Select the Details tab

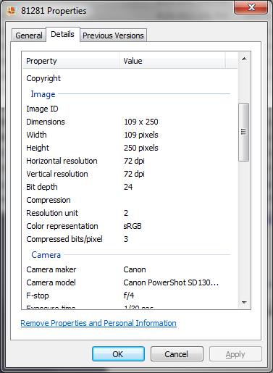(62, 34)
